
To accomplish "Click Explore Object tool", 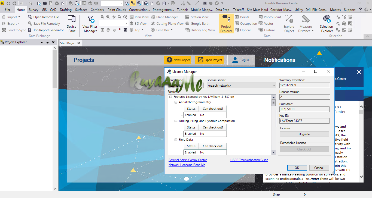I will click(289, 24).
